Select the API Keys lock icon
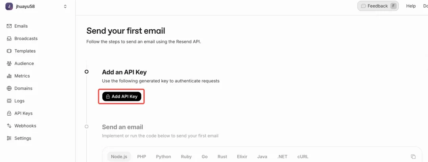428x162 pixels. point(9,113)
